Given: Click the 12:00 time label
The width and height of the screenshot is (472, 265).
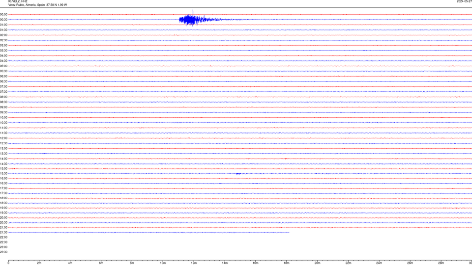Looking at the screenshot, I should 3,138.
